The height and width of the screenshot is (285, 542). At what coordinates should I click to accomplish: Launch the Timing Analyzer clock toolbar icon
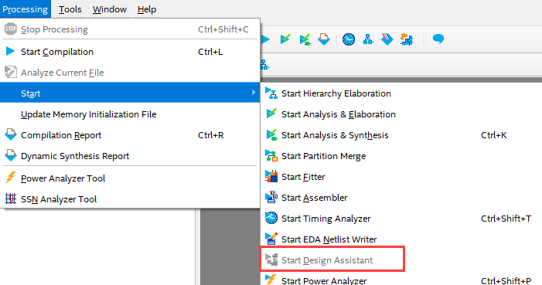point(349,39)
